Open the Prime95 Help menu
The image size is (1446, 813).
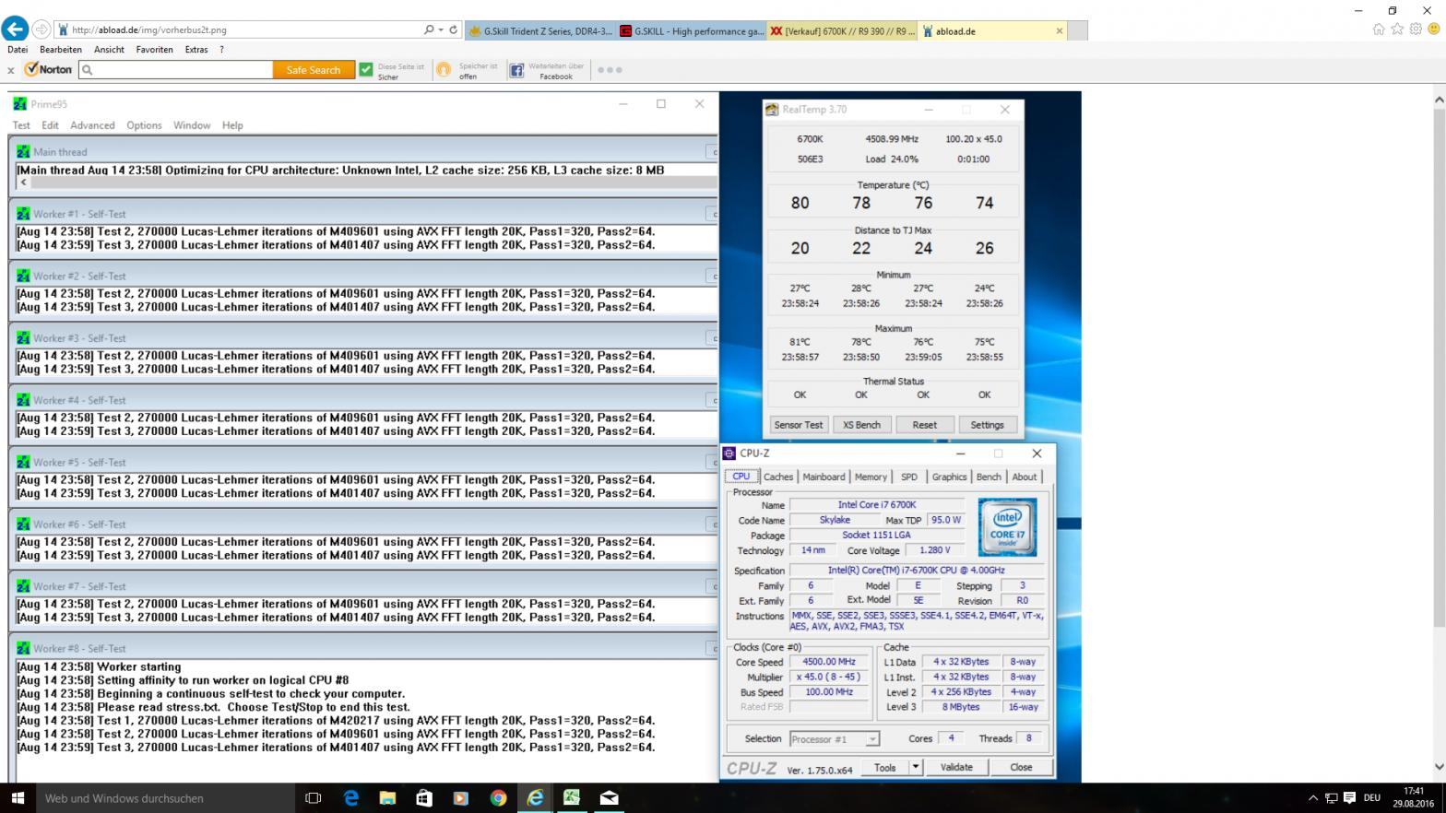click(232, 125)
